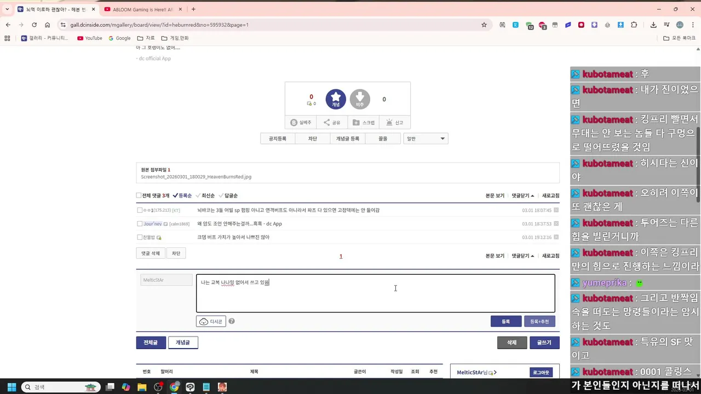Click the comment page number 1

[341, 256]
